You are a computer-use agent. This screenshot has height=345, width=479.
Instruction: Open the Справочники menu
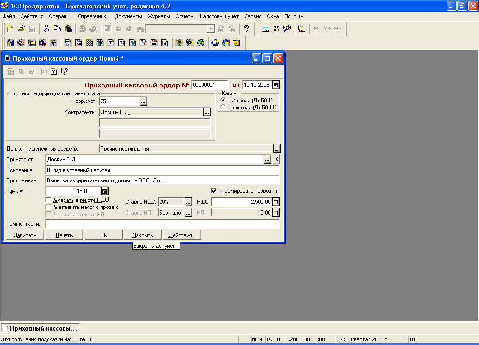point(94,16)
